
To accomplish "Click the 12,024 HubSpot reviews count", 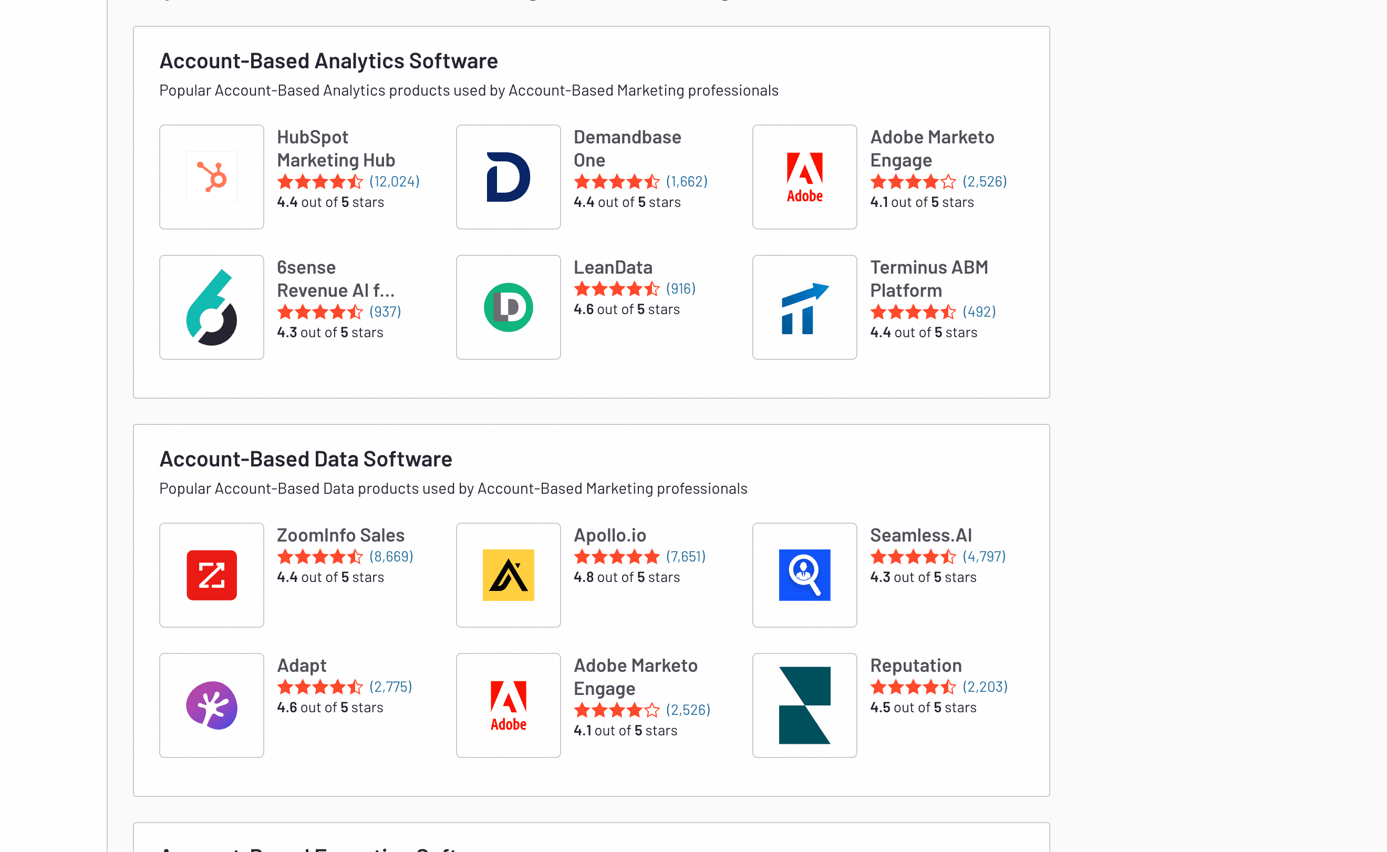I will point(394,181).
